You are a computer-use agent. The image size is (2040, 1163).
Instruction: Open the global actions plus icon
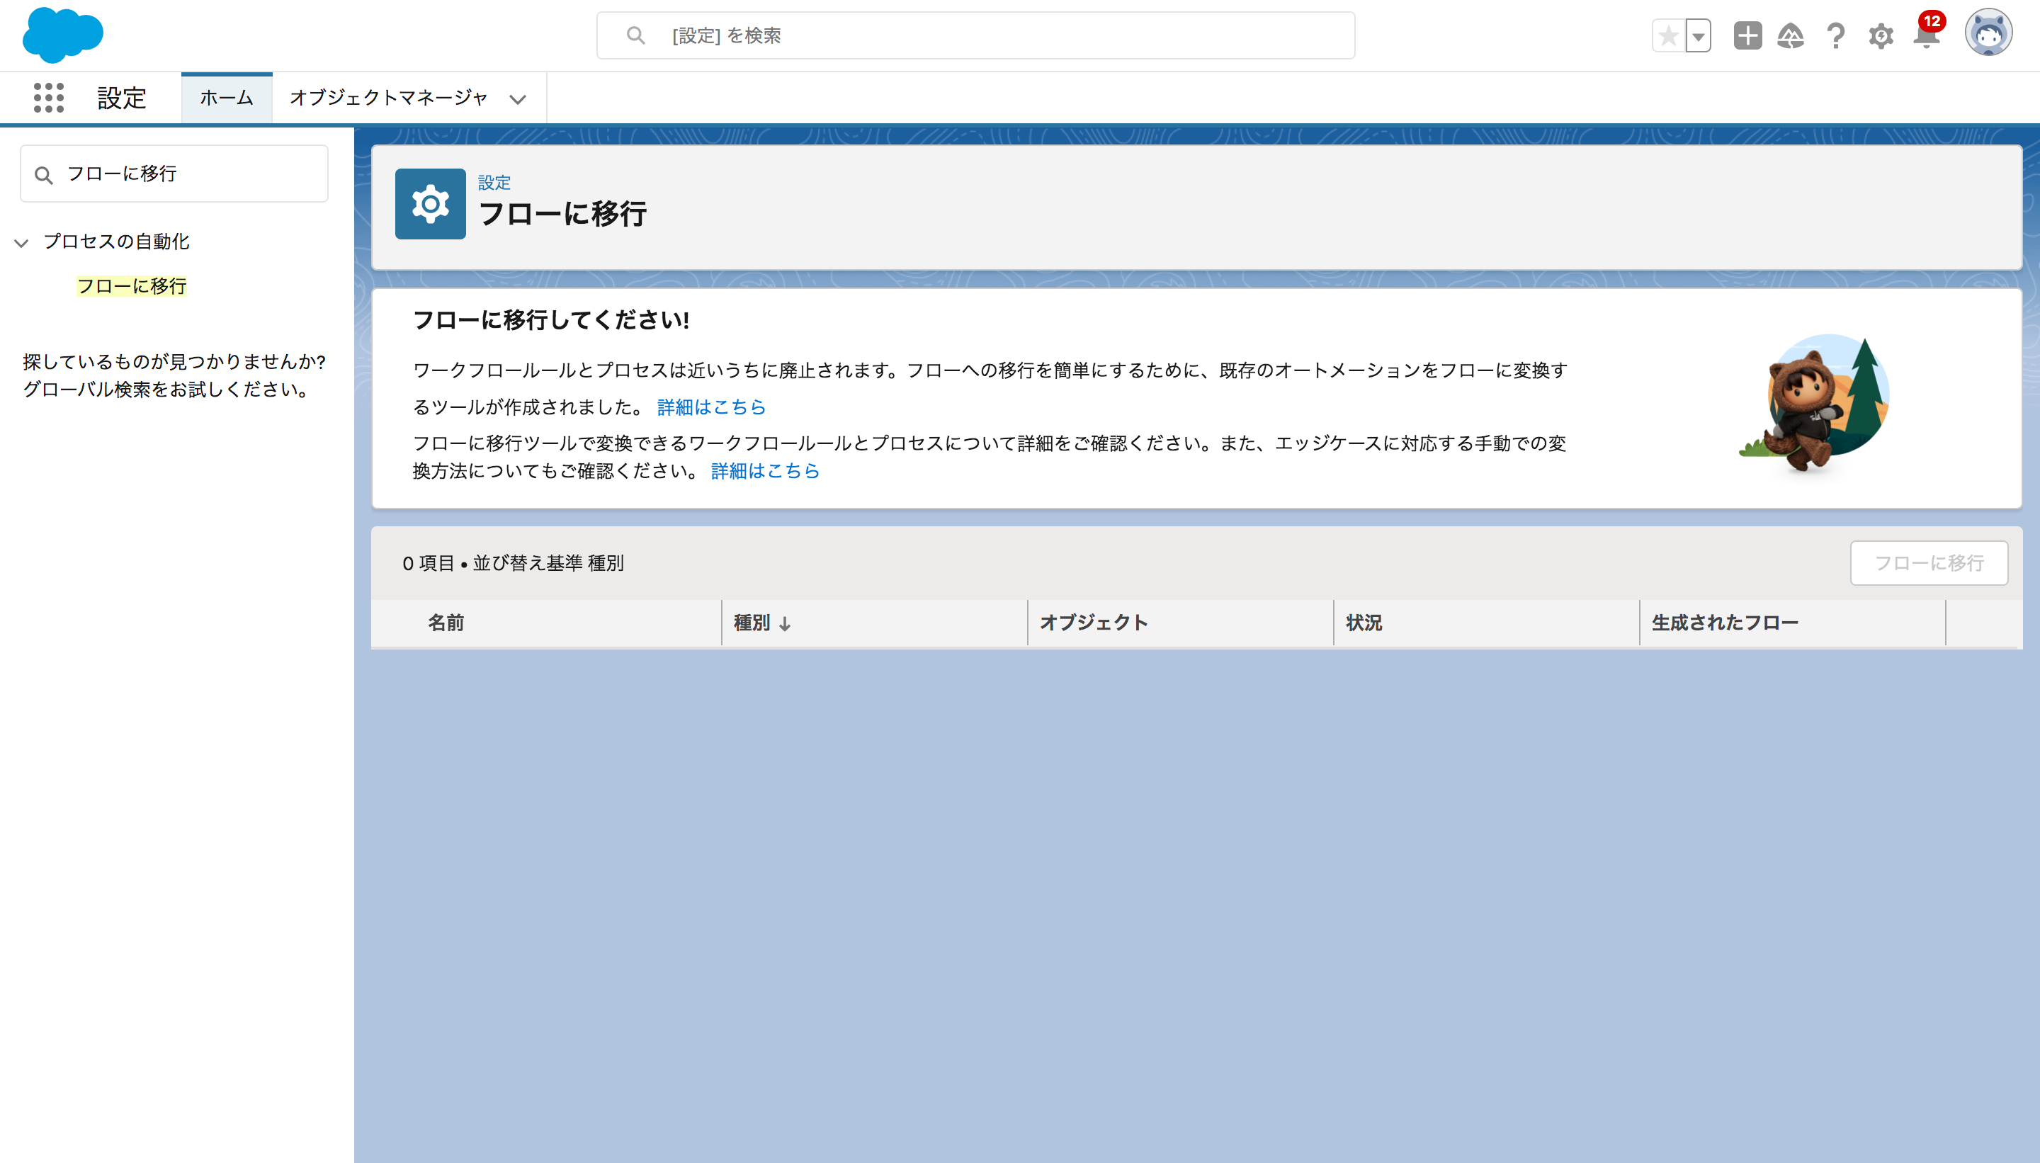coord(1747,36)
